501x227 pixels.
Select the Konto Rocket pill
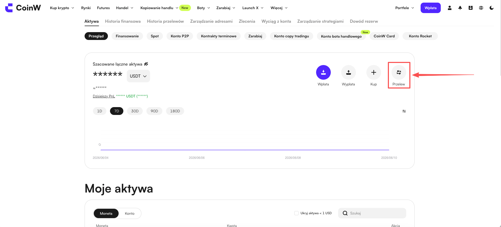pos(420,36)
